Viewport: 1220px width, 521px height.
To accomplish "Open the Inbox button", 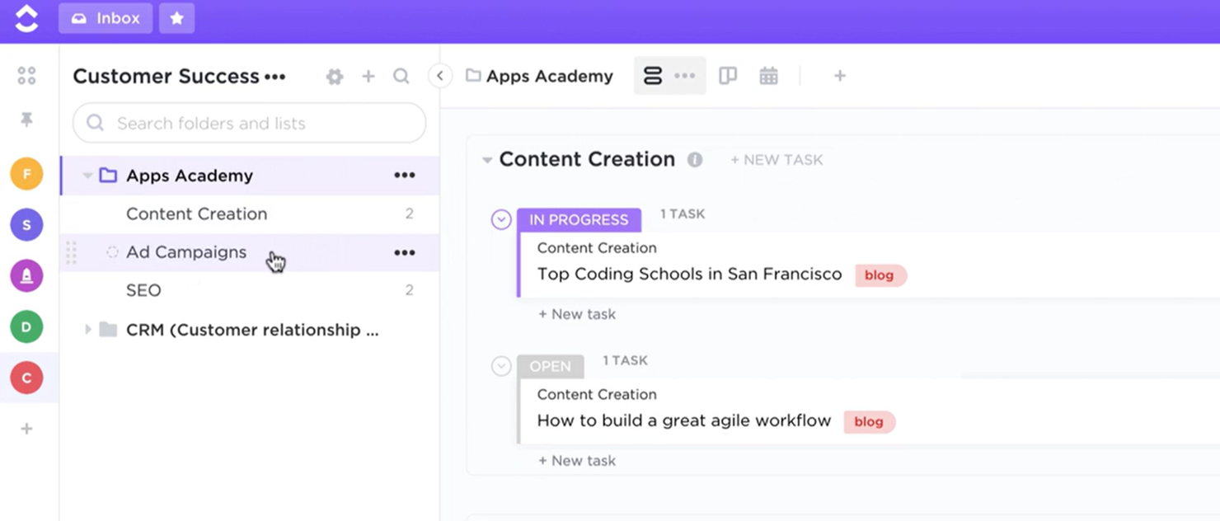I will pos(105,18).
